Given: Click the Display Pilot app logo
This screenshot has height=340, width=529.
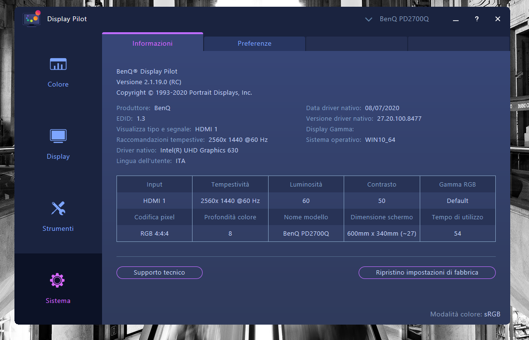Looking at the screenshot, I should 32,19.
